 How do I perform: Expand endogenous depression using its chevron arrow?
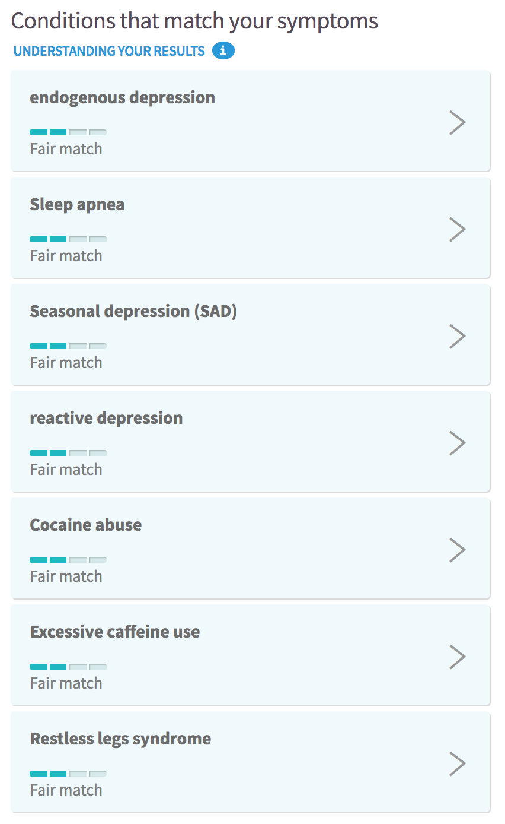(457, 122)
